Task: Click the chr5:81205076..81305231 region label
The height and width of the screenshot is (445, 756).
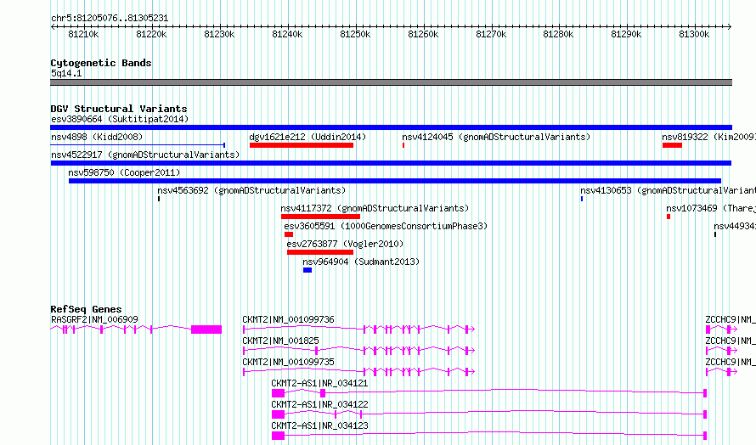Action: coord(110,19)
